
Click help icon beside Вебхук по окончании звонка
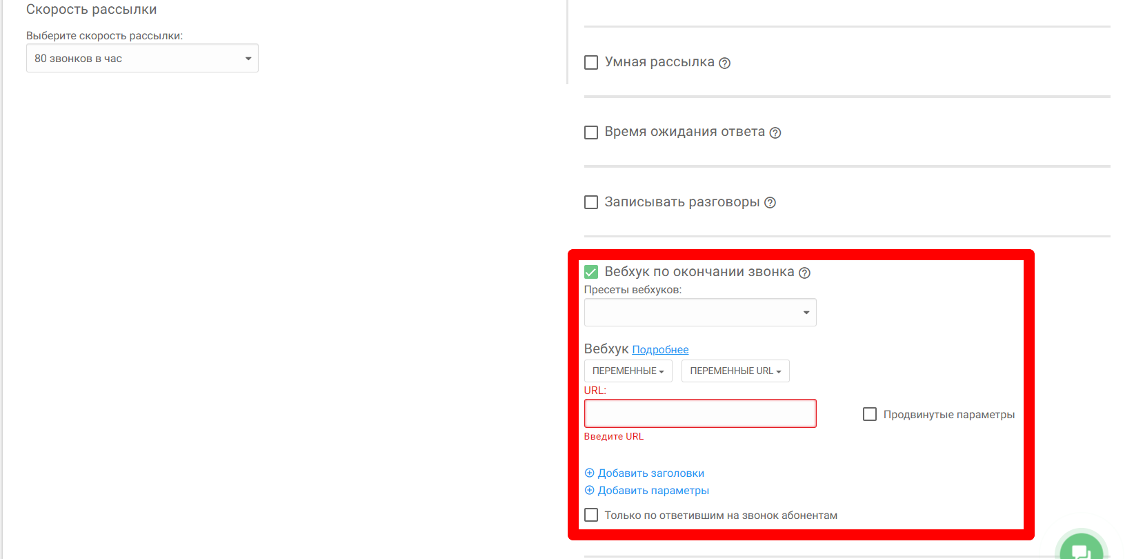coord(804,273)
